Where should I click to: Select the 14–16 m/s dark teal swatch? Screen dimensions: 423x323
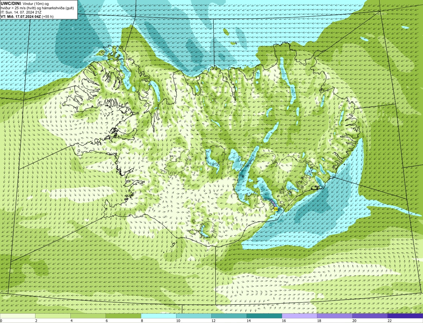[x=264, y=316]
